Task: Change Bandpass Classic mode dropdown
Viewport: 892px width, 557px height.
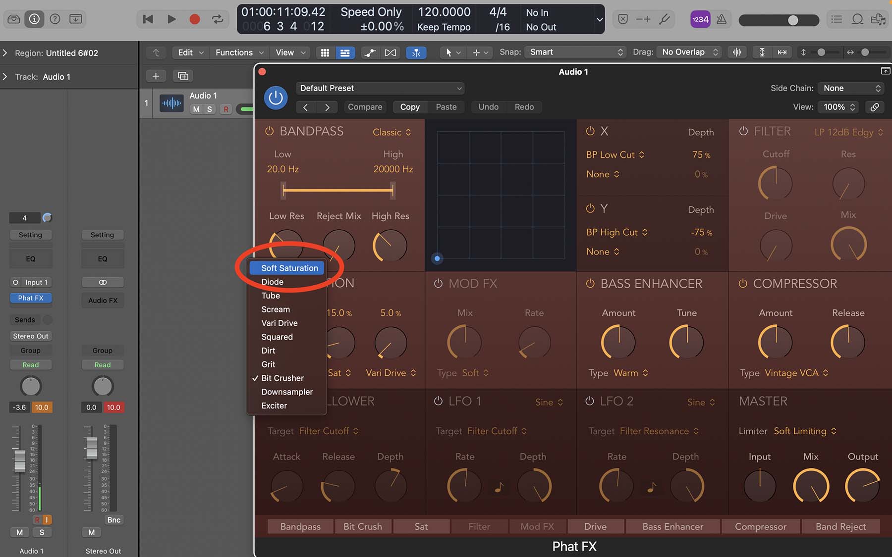Action: pyautogui.click(x=391, y=132)
